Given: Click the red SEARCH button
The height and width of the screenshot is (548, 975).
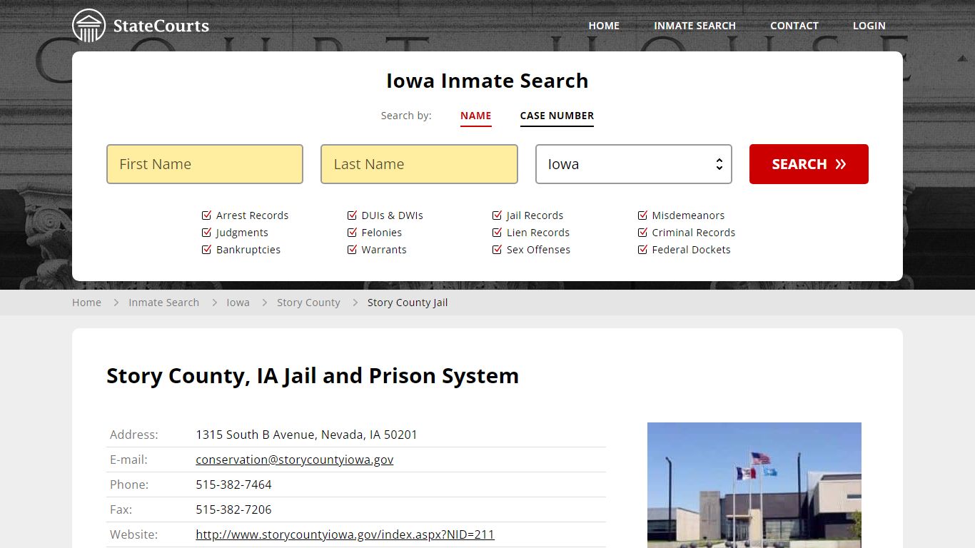Looking at the screenshot, I should [809, 164].
